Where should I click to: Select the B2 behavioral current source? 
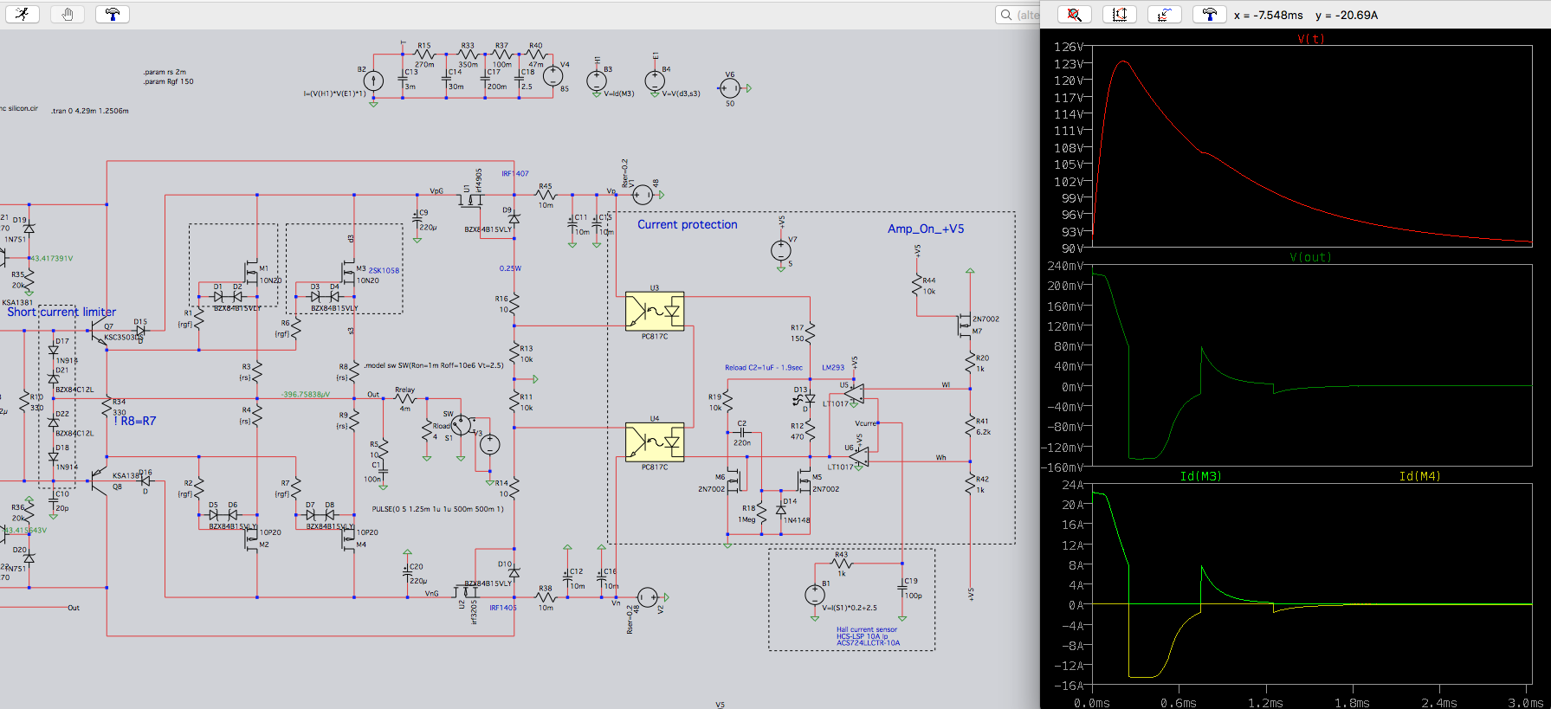point(373,81)
